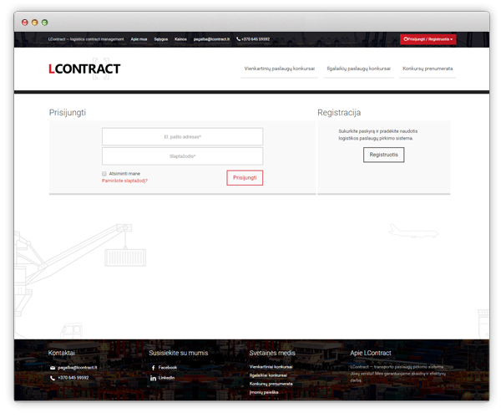Open Ilgalaikių paslaugų konkursai tab

click(x=358, y=69)
